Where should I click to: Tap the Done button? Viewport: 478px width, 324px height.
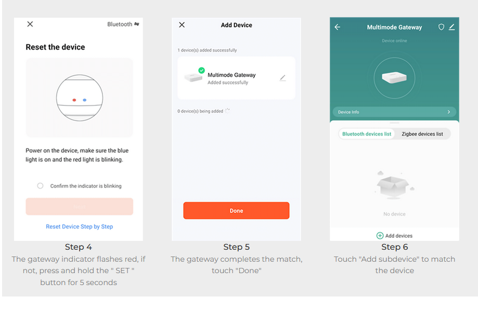236,210
